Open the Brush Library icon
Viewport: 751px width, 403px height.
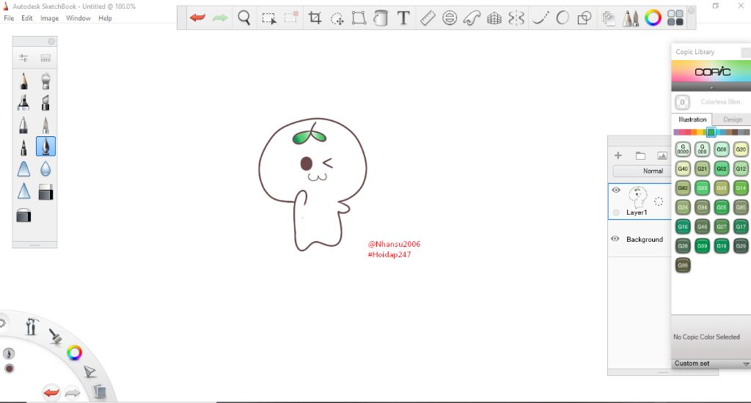pyautogui.click(x=45, y=59)
